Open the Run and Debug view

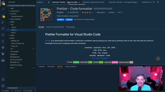[x=3, y=22]
